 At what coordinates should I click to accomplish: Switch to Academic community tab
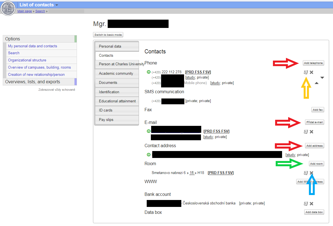(x=117, y=73)
